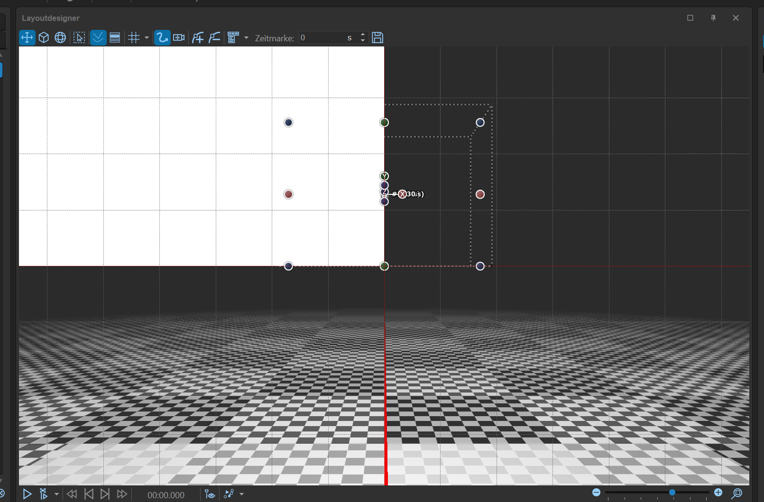This screenshot has height=502, width=764.
Task: Select the move/position tool
Action: click(x=27, y=37)
